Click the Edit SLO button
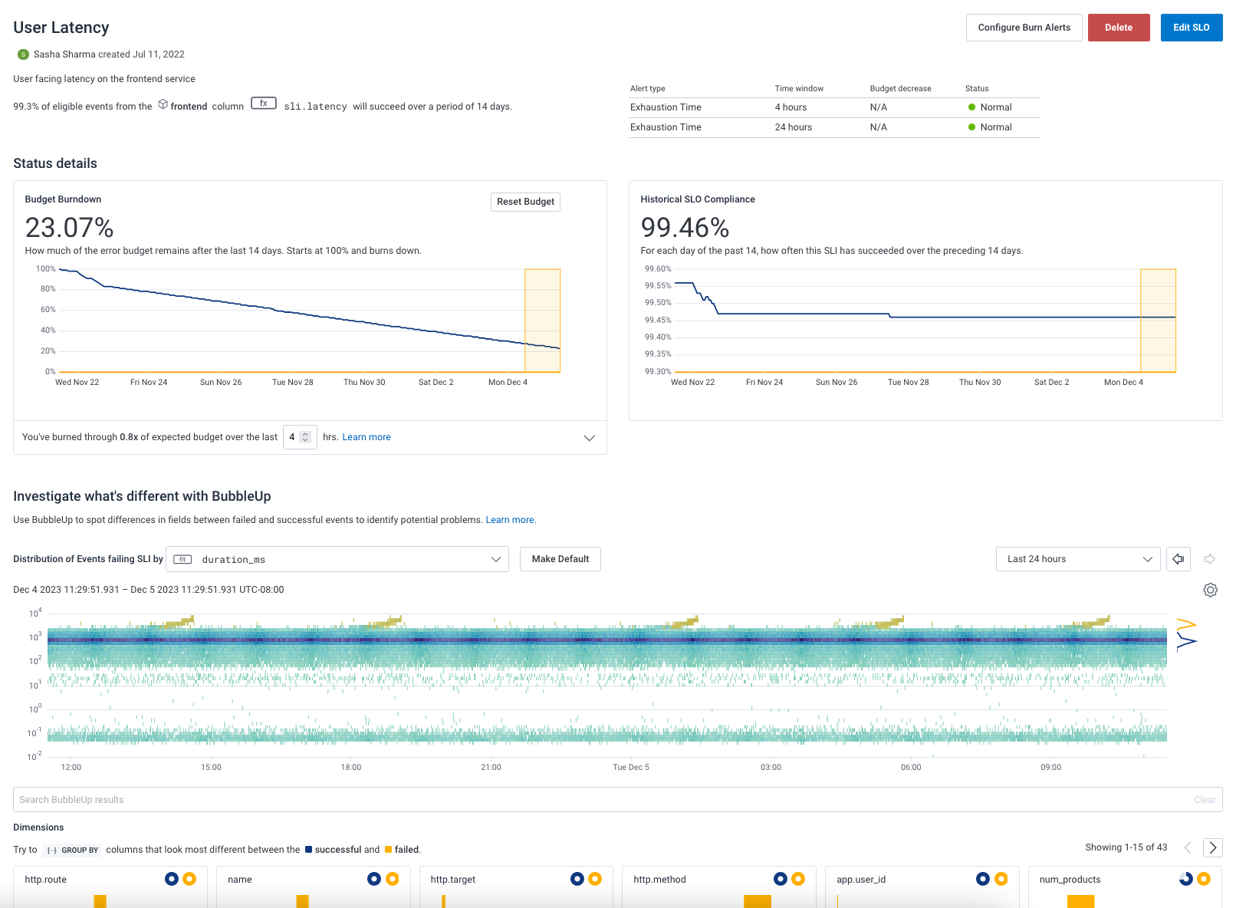 pyautogui.click(x=1191, y=28)
